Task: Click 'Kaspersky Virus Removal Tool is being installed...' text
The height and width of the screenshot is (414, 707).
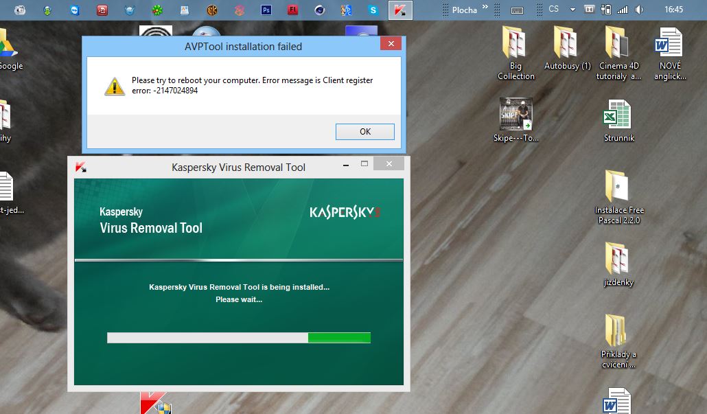Action: click(239, 287)
